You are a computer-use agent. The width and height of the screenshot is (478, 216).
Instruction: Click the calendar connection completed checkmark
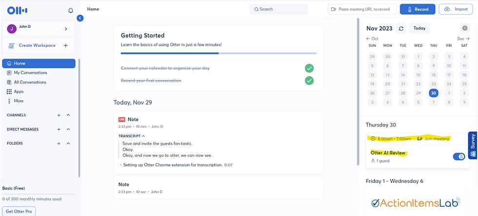tap(309, 68)
